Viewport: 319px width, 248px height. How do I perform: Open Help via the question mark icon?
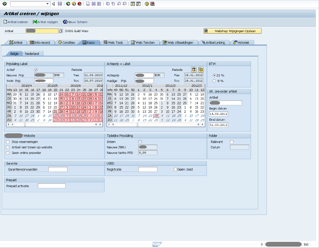click(x=147, y=4)
